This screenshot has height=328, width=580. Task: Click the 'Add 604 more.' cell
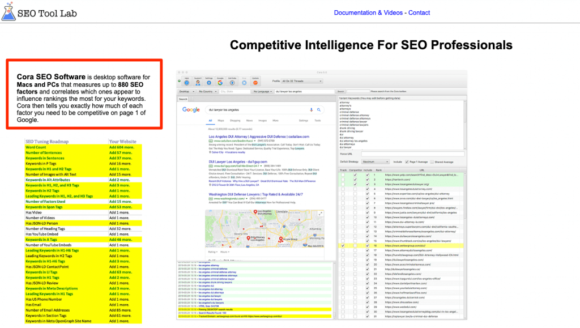122,147
